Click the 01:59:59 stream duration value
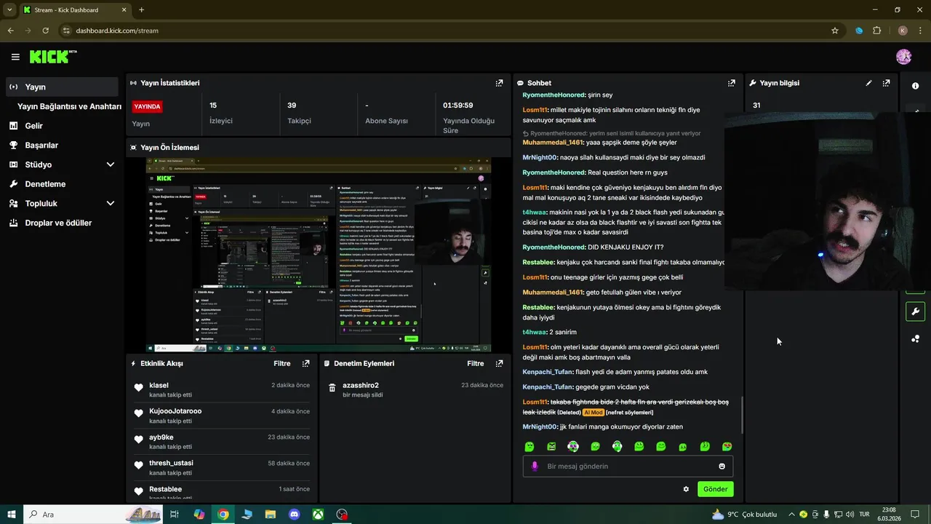This screenshot has width=931, height=524. pos(457,106)
